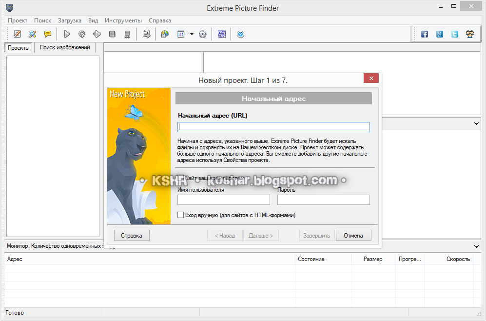Click the Прогре... column header
The height and width of the screenshot is (321, 486).
pyautogui.click(x=410, y=259)
